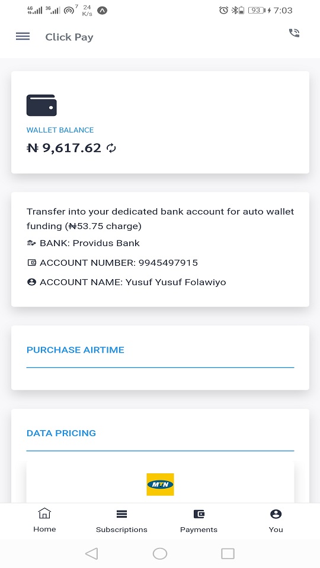Viewport: 320px width, 568px height.
Task: Open the You profile tab
Action: 276,521
